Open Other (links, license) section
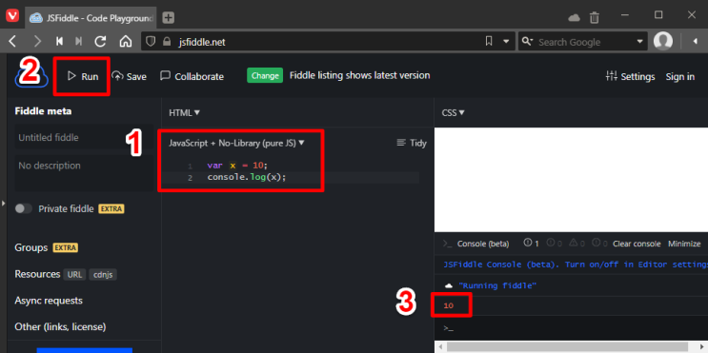This screenshot has width=708, height=353. tap(60, 326)
